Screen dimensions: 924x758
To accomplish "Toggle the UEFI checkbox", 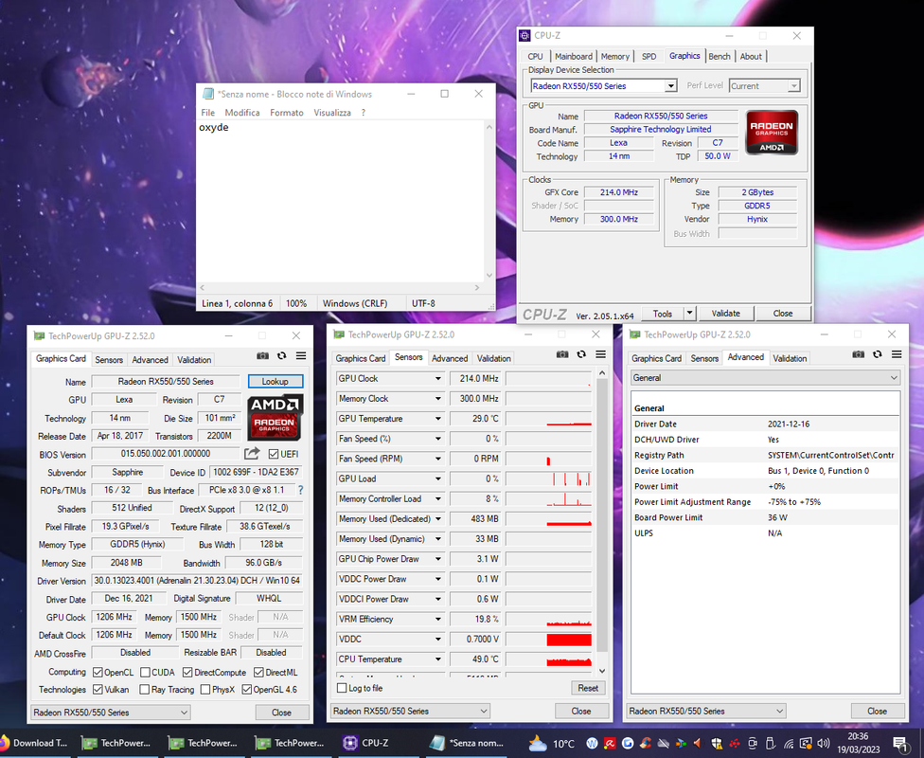I will point(274,454).
